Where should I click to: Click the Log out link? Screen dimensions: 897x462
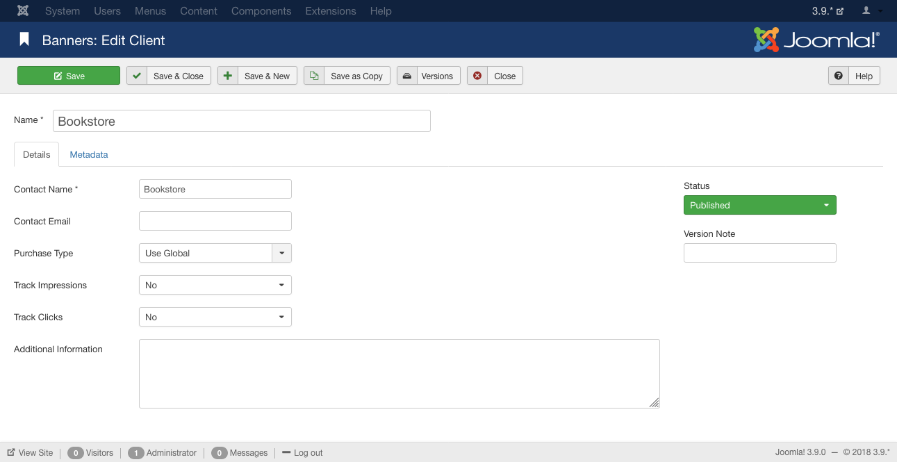(303, 452)
